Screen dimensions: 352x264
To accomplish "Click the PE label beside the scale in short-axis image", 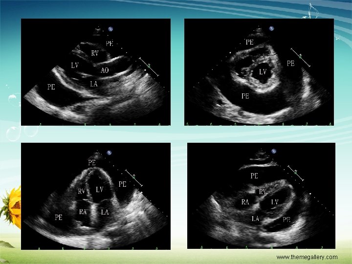I will tap(291, 64).
